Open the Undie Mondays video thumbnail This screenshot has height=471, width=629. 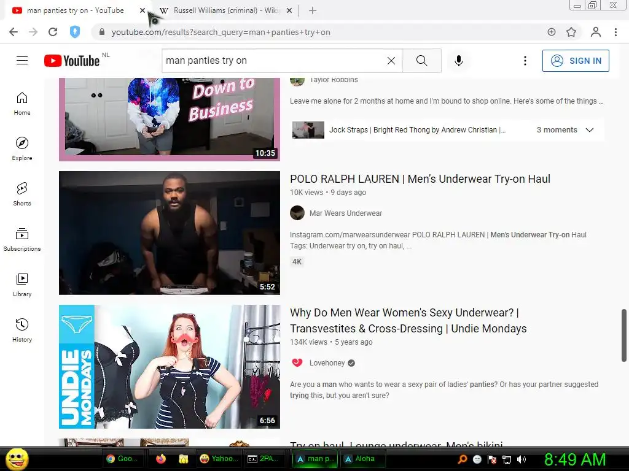170,367
